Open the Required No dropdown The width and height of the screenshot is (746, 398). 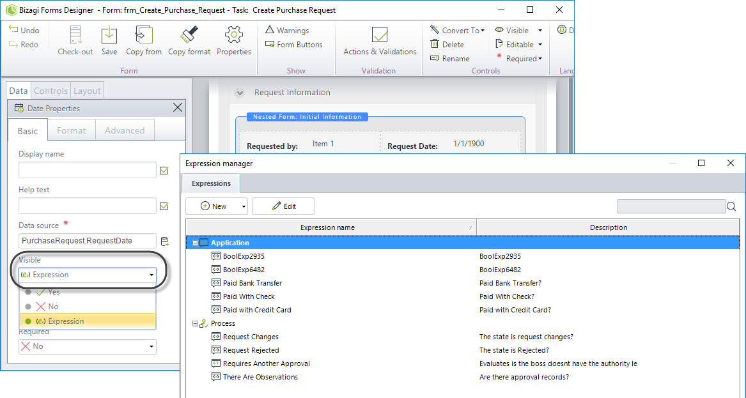click(88, 346)
